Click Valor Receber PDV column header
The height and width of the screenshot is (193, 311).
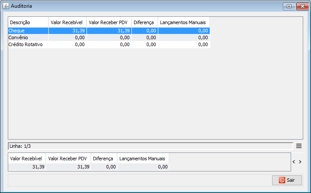click(x=109, y=22)
